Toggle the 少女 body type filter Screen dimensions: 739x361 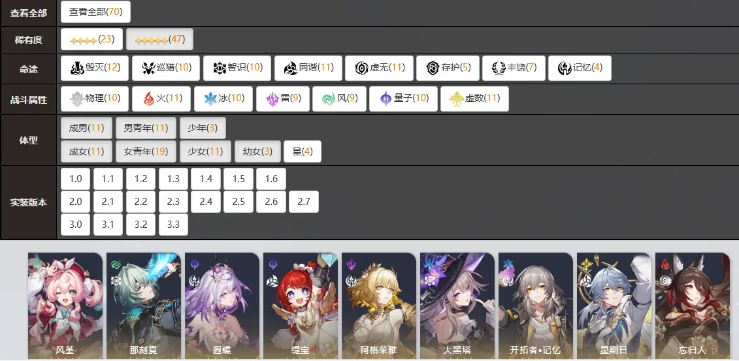tap(205, 151)
